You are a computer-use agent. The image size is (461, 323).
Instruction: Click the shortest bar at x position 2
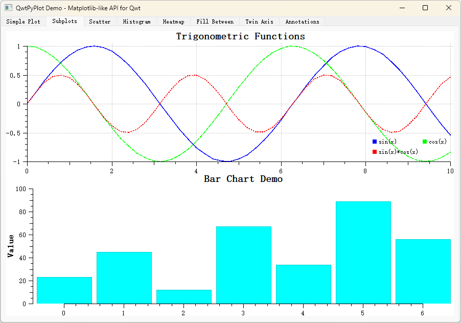coord(184,297)
